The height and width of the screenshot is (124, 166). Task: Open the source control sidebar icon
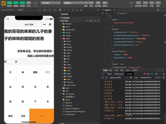68,10
